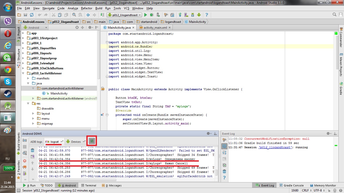The image size is (344, 193).
Task: Switch to the ADB logs tab
Action: [x=36, y=142]
